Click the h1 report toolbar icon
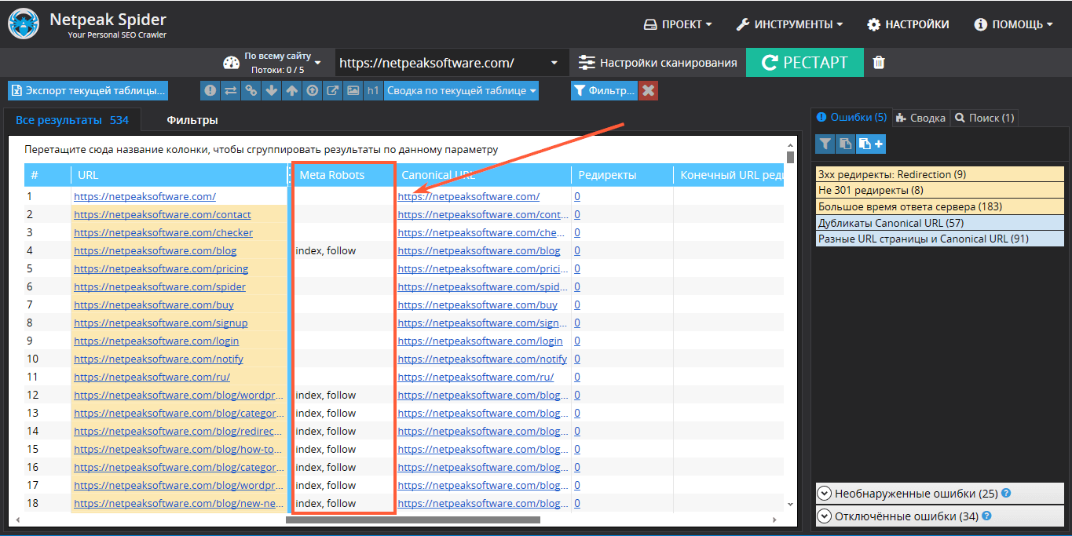The width and height of the screenshot is (1072, 536). tap(373, 90)
